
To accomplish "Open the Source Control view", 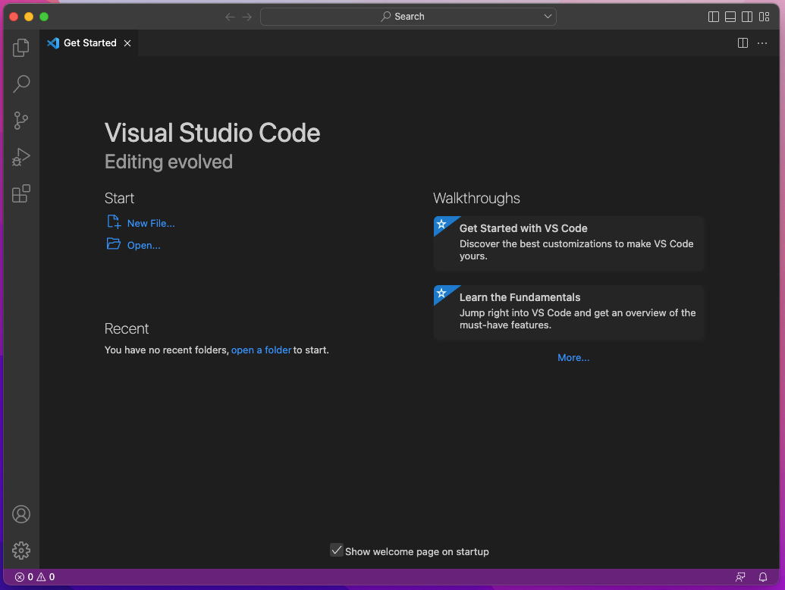I will [21, 121].
